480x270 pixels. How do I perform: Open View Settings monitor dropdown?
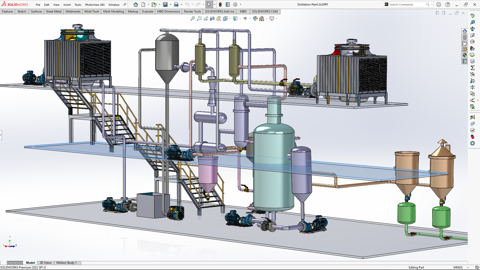276,18
